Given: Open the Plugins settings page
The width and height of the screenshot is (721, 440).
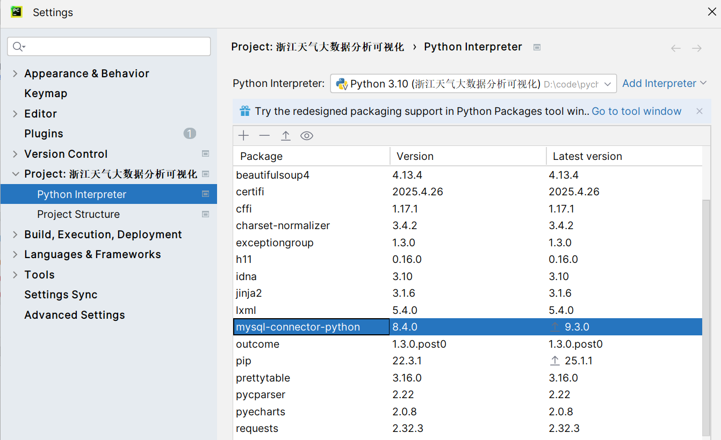Looking at the screenshot, I should click(43, 133).
